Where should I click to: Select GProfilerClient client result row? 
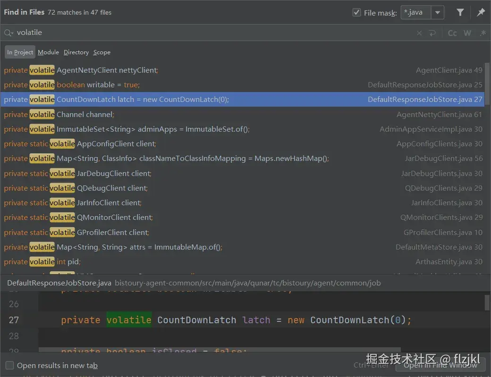242,233
